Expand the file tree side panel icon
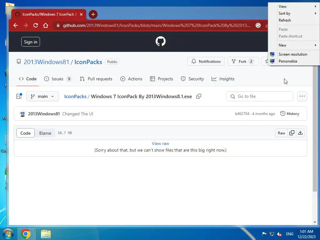 tap(19, 96)
